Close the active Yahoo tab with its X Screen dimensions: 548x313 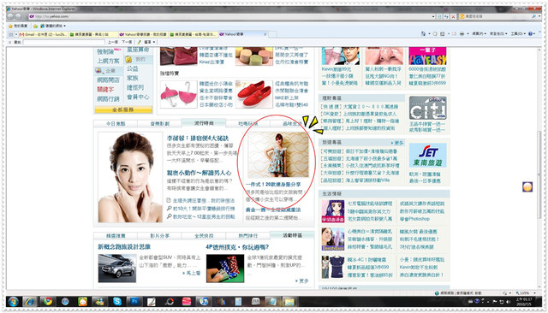(x=265, y=34)
